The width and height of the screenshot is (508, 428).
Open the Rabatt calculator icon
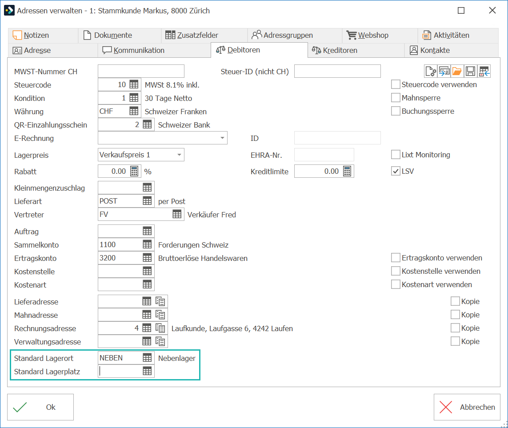[x=134, y=172]
